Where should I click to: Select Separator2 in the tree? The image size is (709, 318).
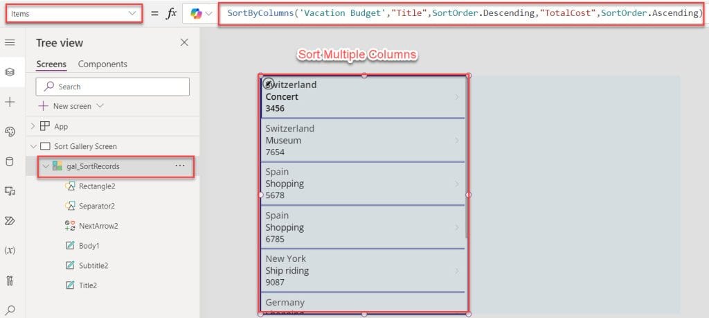pos(97,206)
